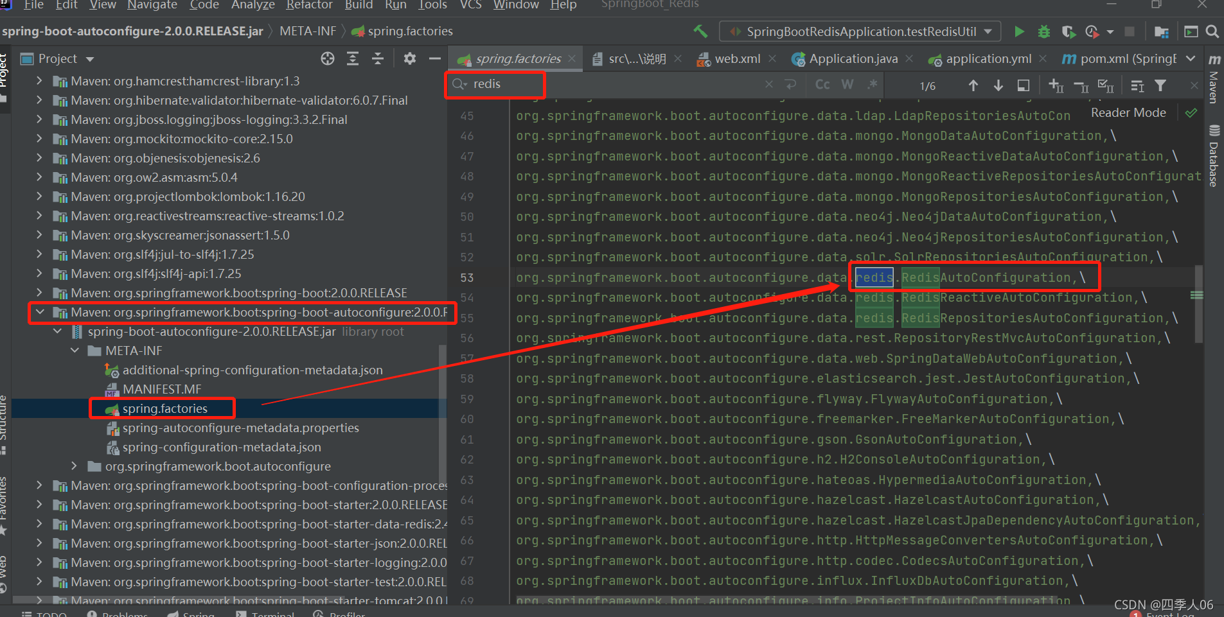Open search filter funnel icon
Viewport: 1224px width, 617px height.
(1160, 85)
